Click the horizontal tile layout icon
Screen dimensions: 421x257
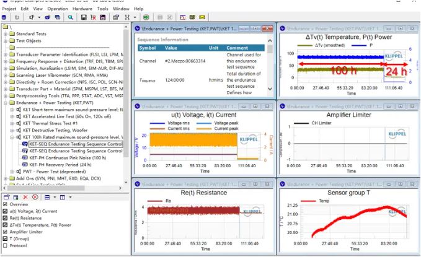click(47, 197)
